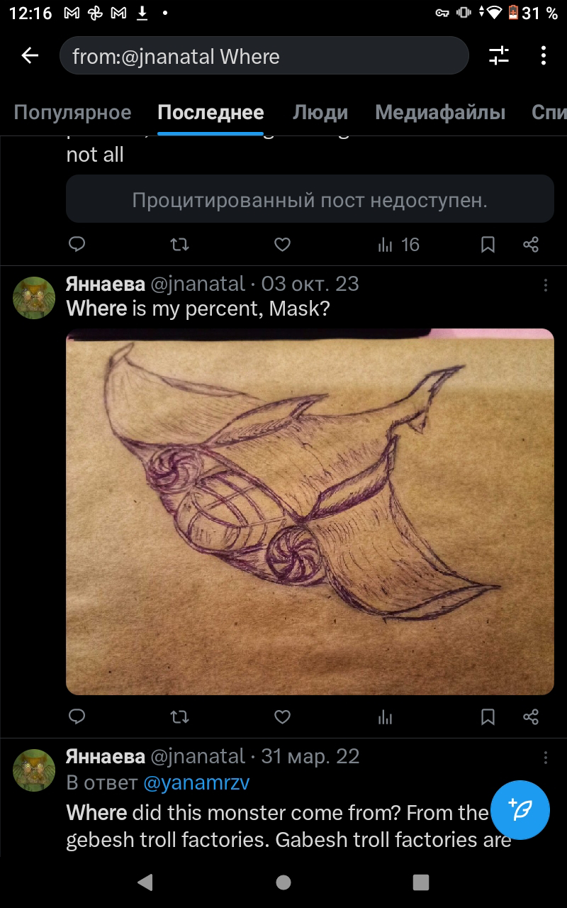View analytics of the drawing post
567x908 pixels.
pyautogui.click(x=386, y=718)
